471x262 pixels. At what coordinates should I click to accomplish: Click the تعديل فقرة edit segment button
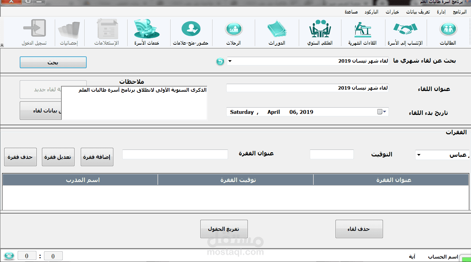(x=58, y=157)
